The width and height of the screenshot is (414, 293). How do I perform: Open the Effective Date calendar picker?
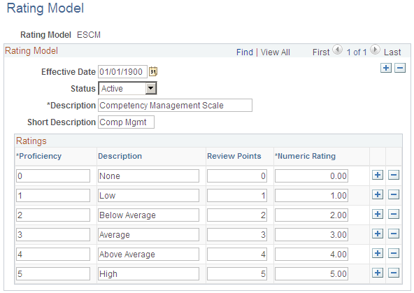tap(153, 71)
